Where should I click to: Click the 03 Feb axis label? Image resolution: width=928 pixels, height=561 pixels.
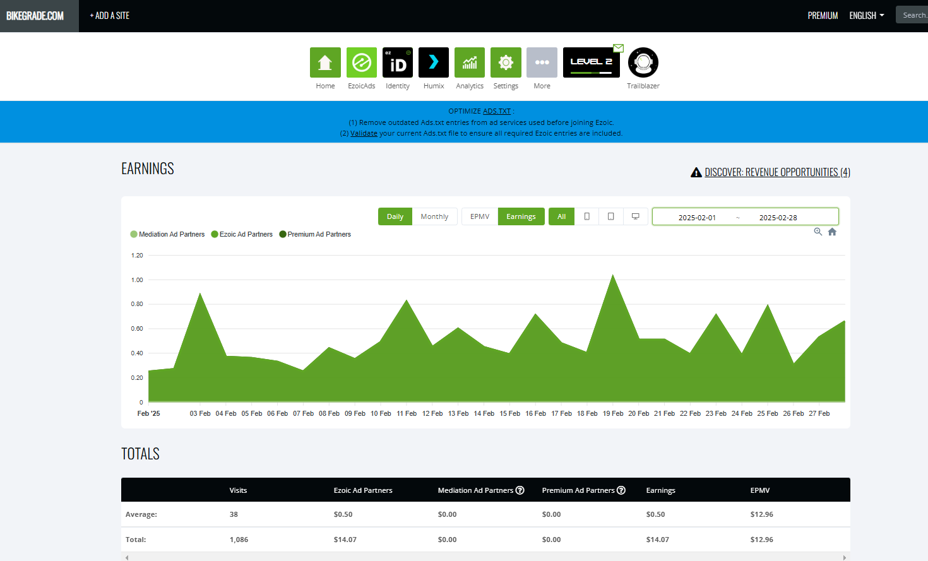tap(200, 413)
